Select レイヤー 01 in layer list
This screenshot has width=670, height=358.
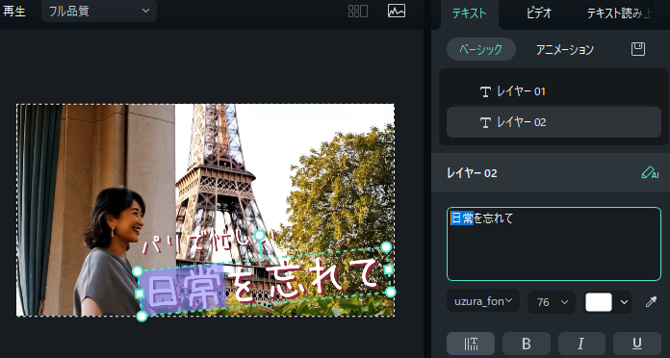pyautogui.click(x=554, y=91)
